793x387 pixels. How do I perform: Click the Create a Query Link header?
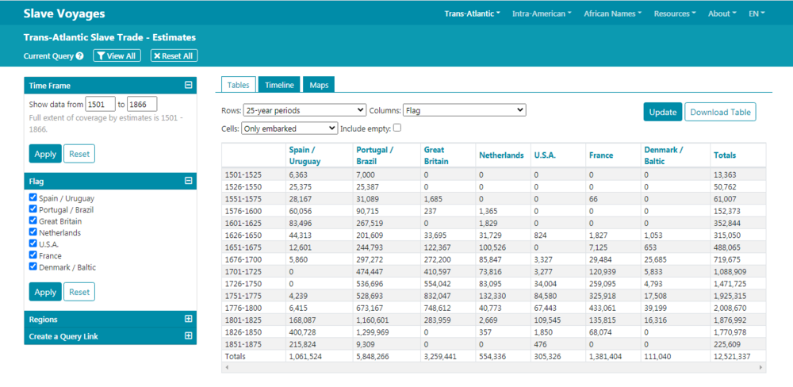tap(110, 336)
